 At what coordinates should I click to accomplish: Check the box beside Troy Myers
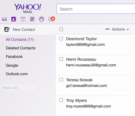(61, 100)
